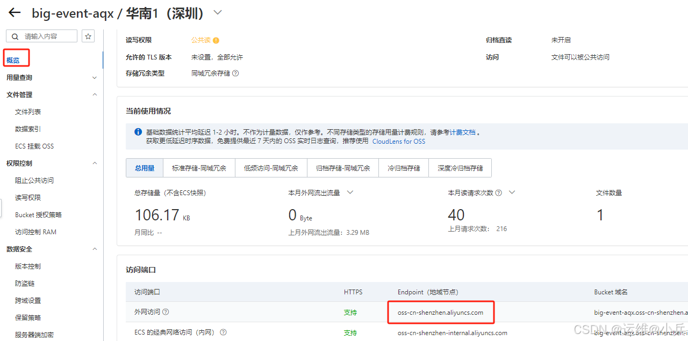Click the search input in sidebar
688x341 pixels.
click(42, 36)
